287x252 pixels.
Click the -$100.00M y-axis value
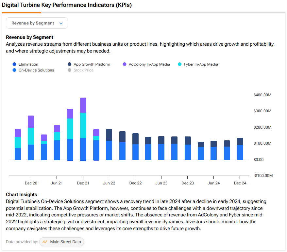click(x=263, y=176)
